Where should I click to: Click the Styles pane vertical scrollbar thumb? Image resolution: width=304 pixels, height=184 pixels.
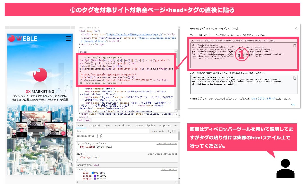[179, 136]
